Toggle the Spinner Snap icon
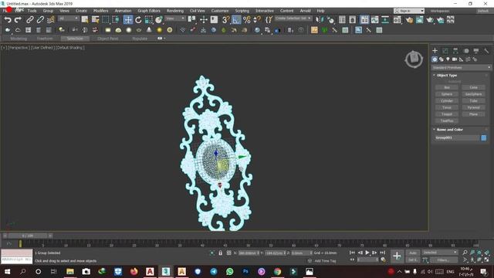This screenshot has height=278, width=494. pos(257,20)
